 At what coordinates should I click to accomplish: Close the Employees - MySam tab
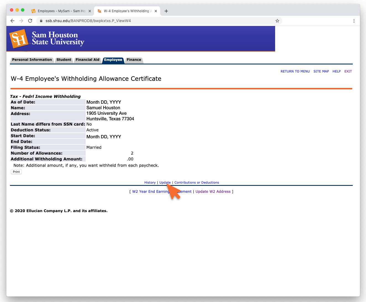pos(90,11)
